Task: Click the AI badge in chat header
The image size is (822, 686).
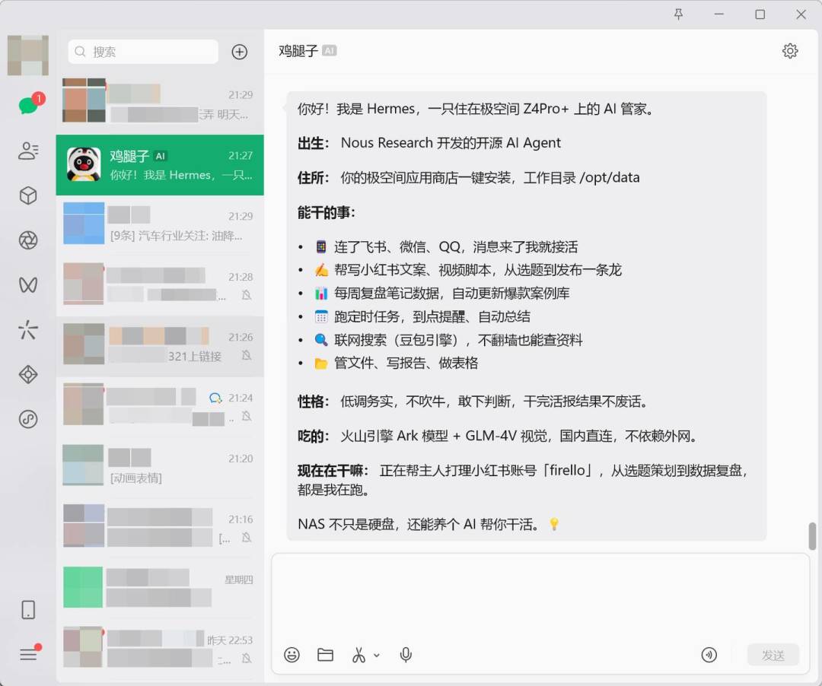Action: (x=330, y=51)
